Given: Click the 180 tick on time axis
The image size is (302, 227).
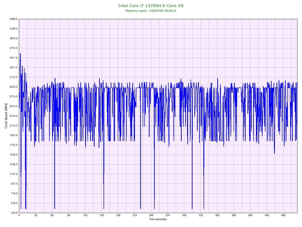Looking at the screenshot, I should point(118,215).
